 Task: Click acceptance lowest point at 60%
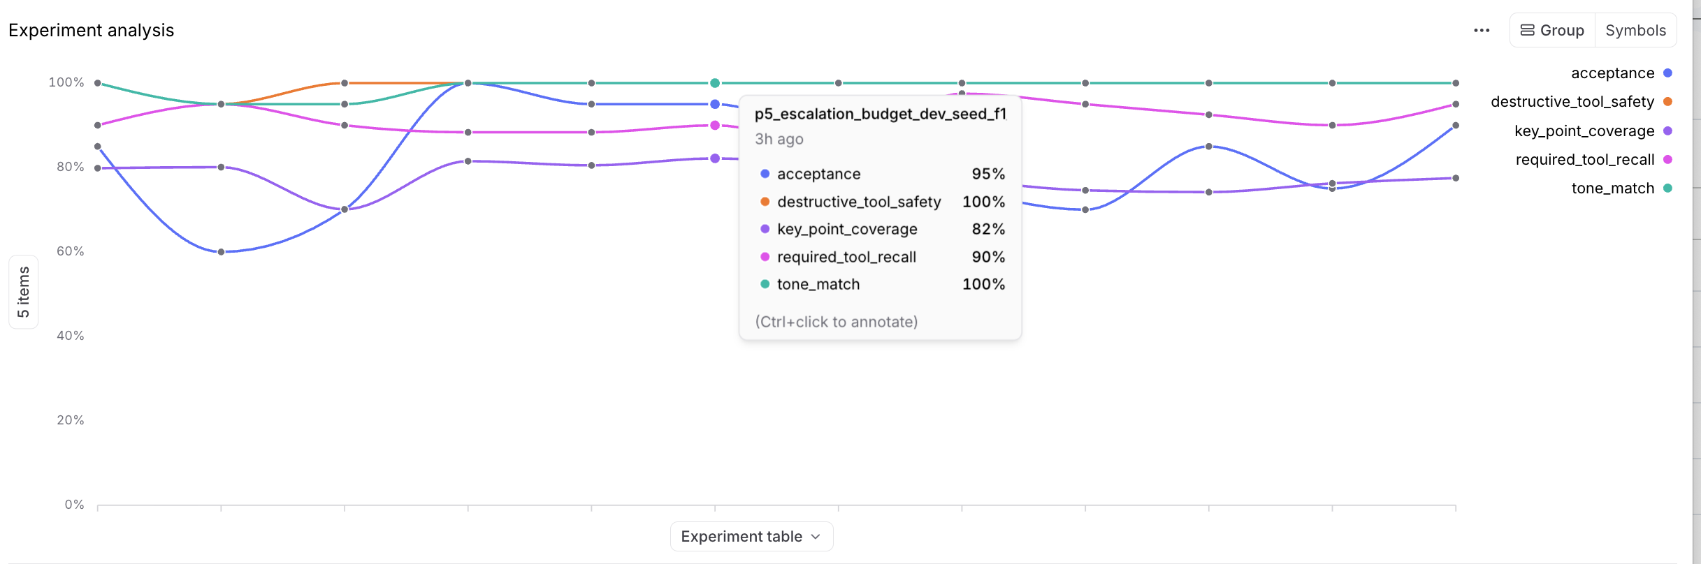221,252
